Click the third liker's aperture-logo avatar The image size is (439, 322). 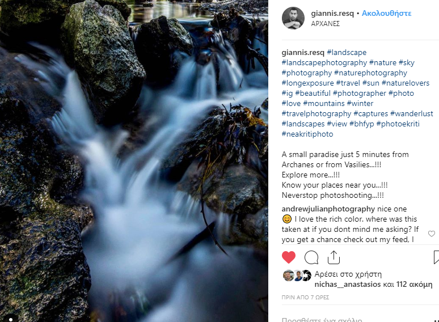pos(306,276)
